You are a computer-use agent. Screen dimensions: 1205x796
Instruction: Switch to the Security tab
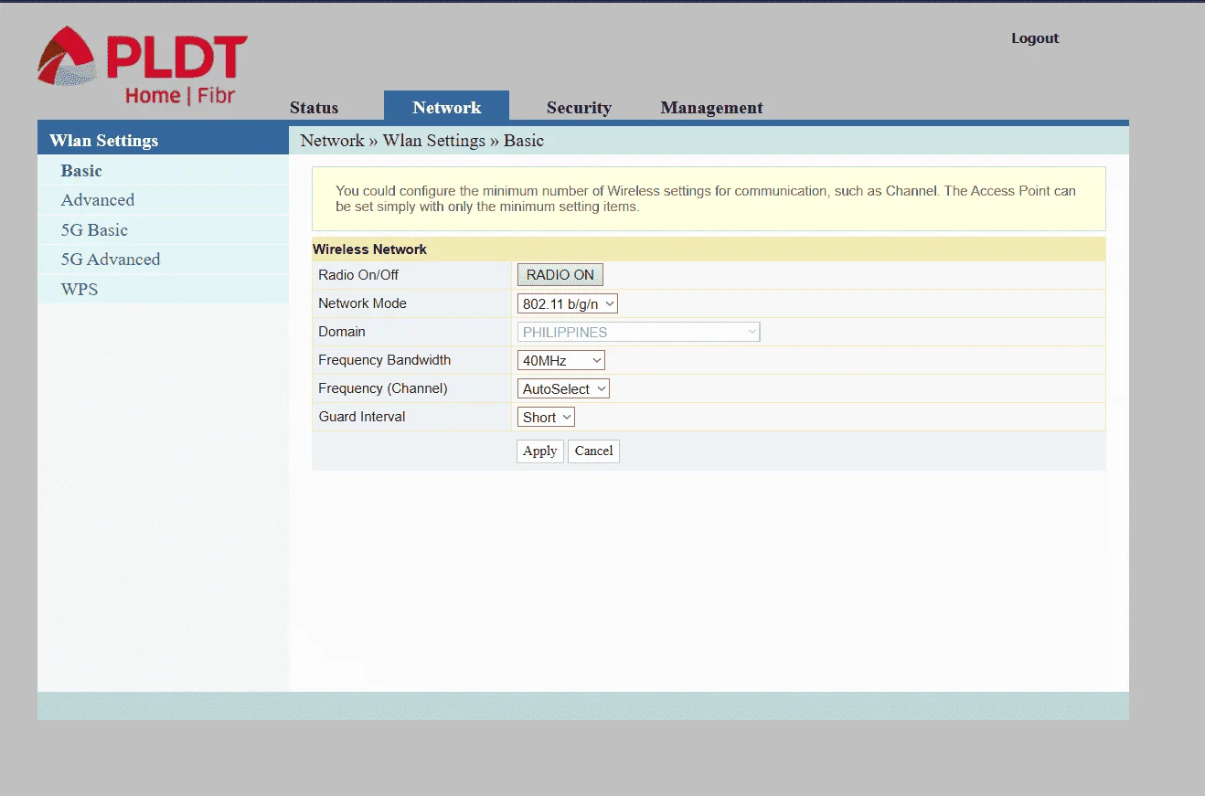coord(579,107)
